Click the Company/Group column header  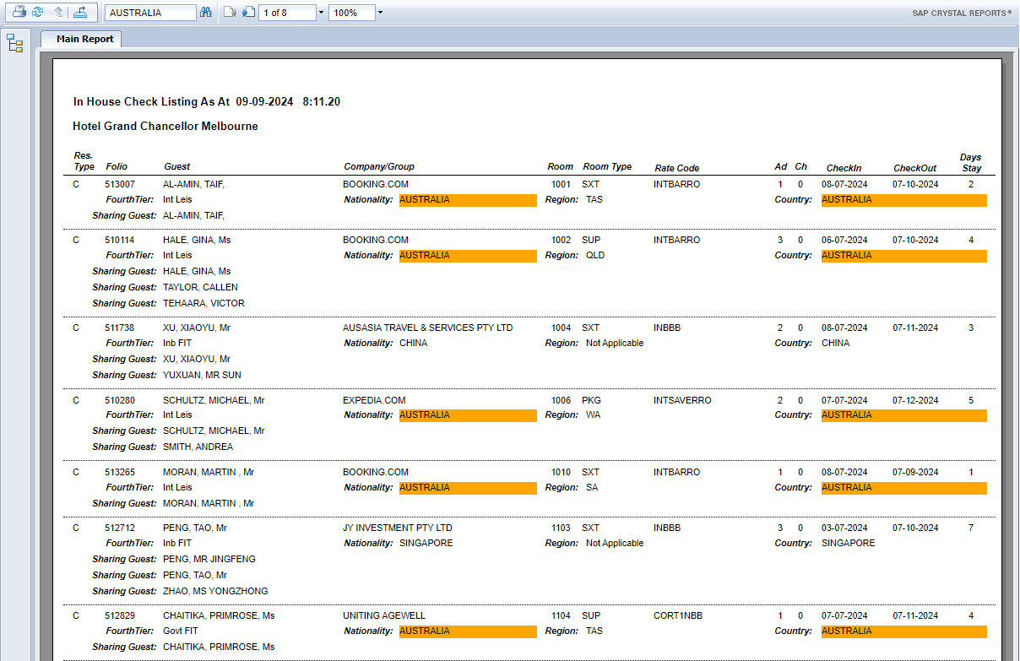click(379, 166)
